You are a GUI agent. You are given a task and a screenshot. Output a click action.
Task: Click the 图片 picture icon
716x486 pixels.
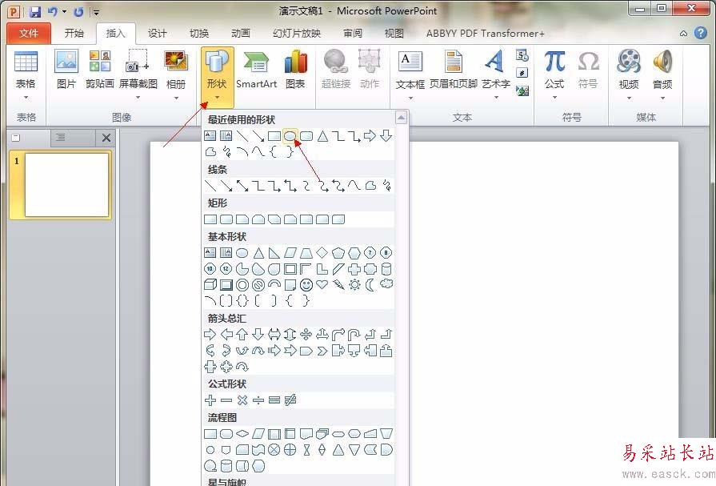point(66,70)
